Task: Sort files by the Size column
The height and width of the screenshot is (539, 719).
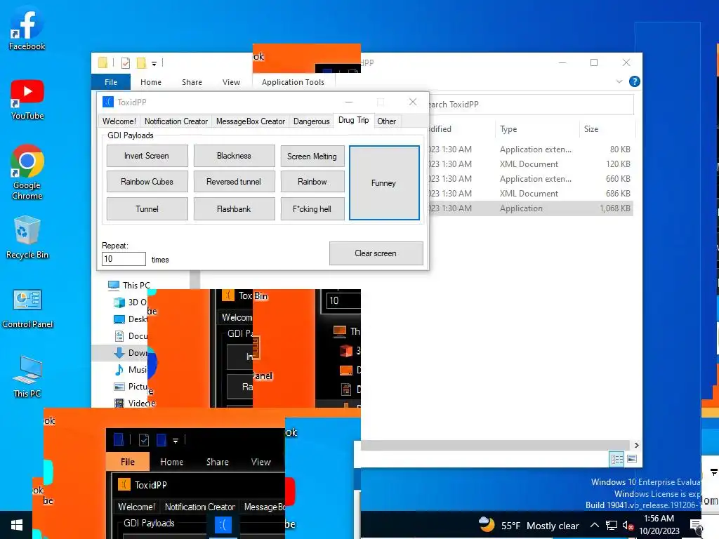Action: [x=607, y=129]
